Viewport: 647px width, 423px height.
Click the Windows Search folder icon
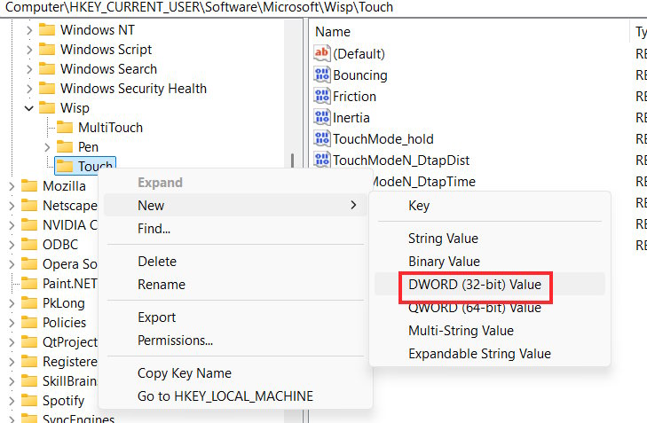pos(47,69)
